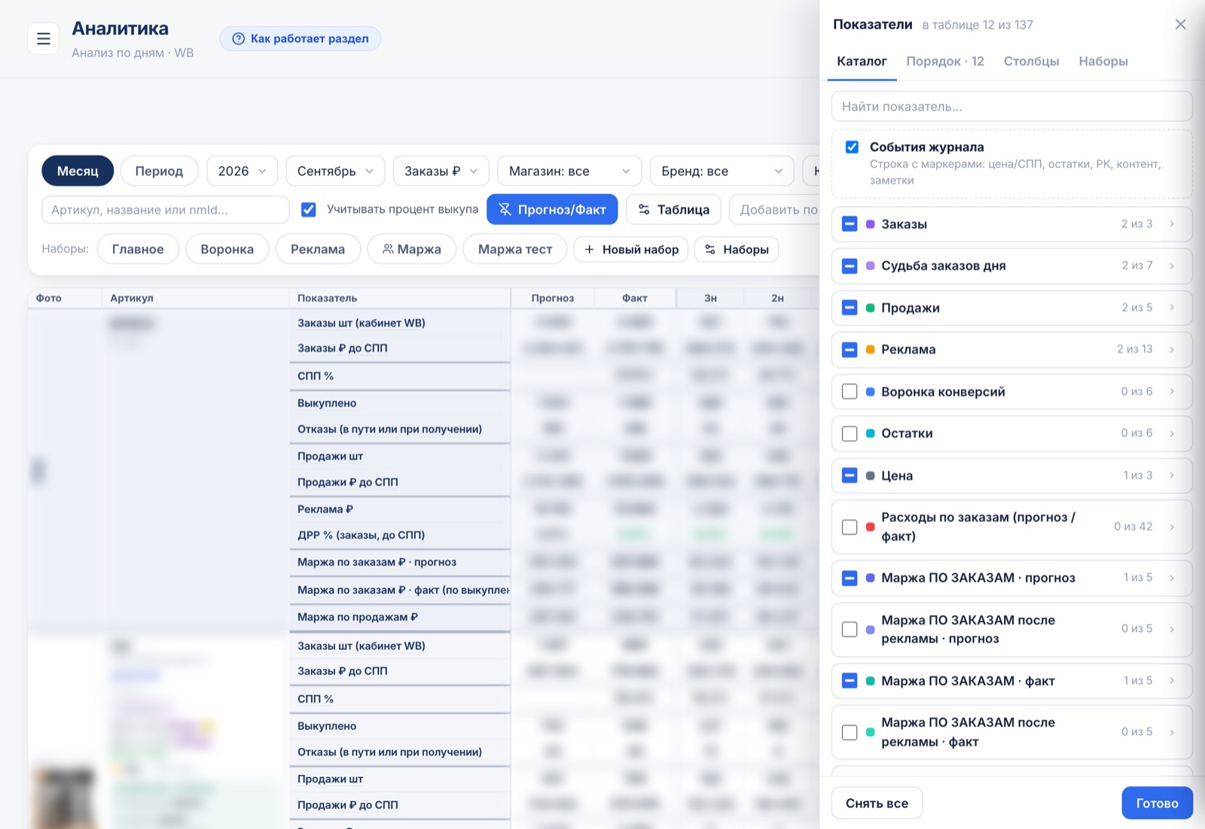Viewport: 1205px width, 829px height.
Task: Select the Главное set chip
Action: pyautogui.click(x=138, y=249)
